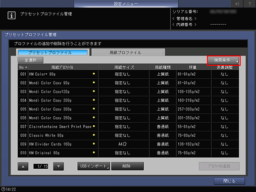This screenshot has height=192, width=256.
Task: Click the 136-162g/m2 weight cell
Action: (x=194, y=144)
